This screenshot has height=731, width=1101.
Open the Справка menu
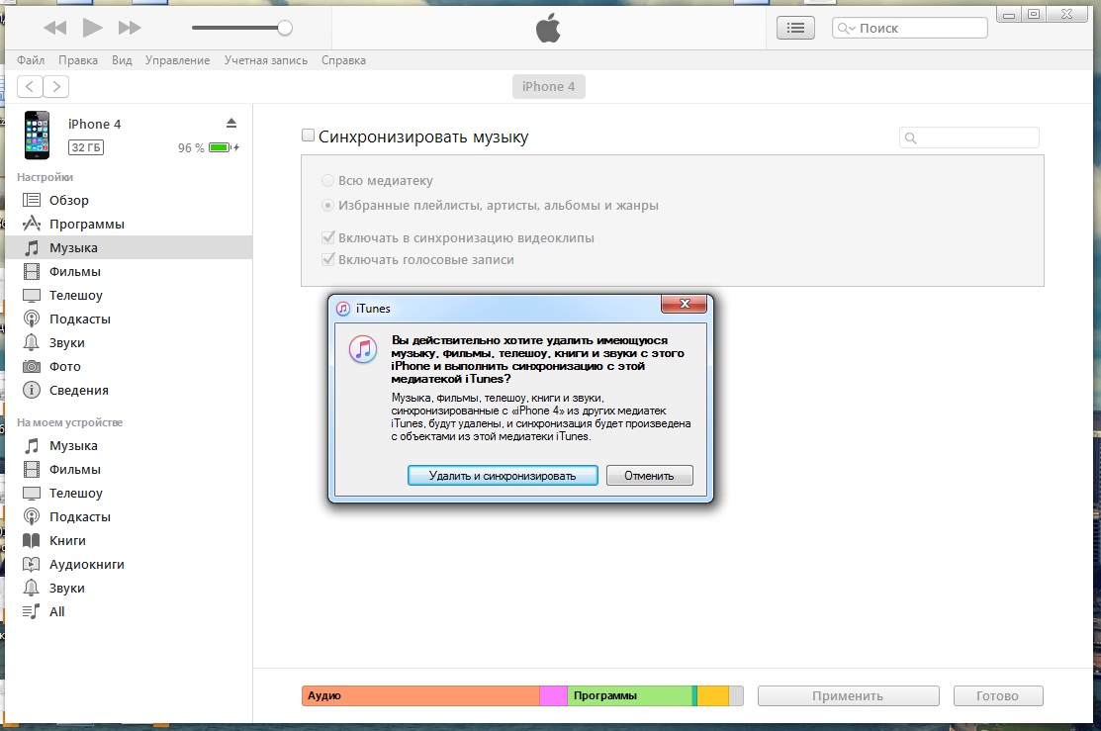[x=343, y=60]
